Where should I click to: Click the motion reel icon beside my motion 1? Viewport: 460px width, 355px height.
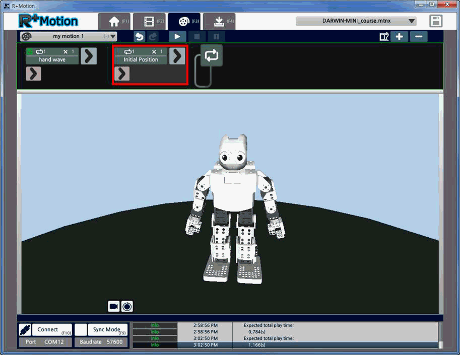[26, 36]
